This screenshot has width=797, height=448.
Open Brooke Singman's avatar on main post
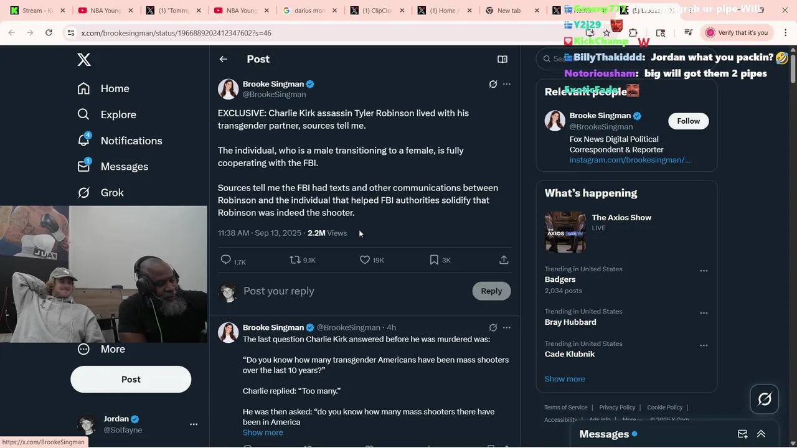pos(229,89)
